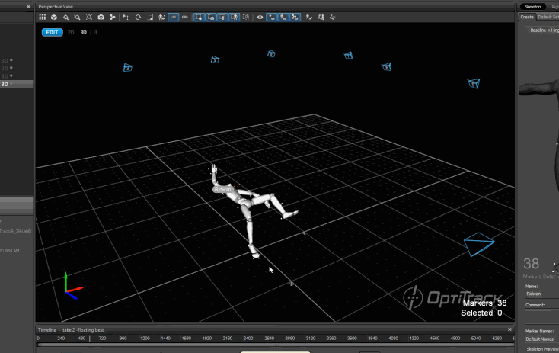Toggle the LCL local coordinate button

pyautogui.click(x=174, y=17)
